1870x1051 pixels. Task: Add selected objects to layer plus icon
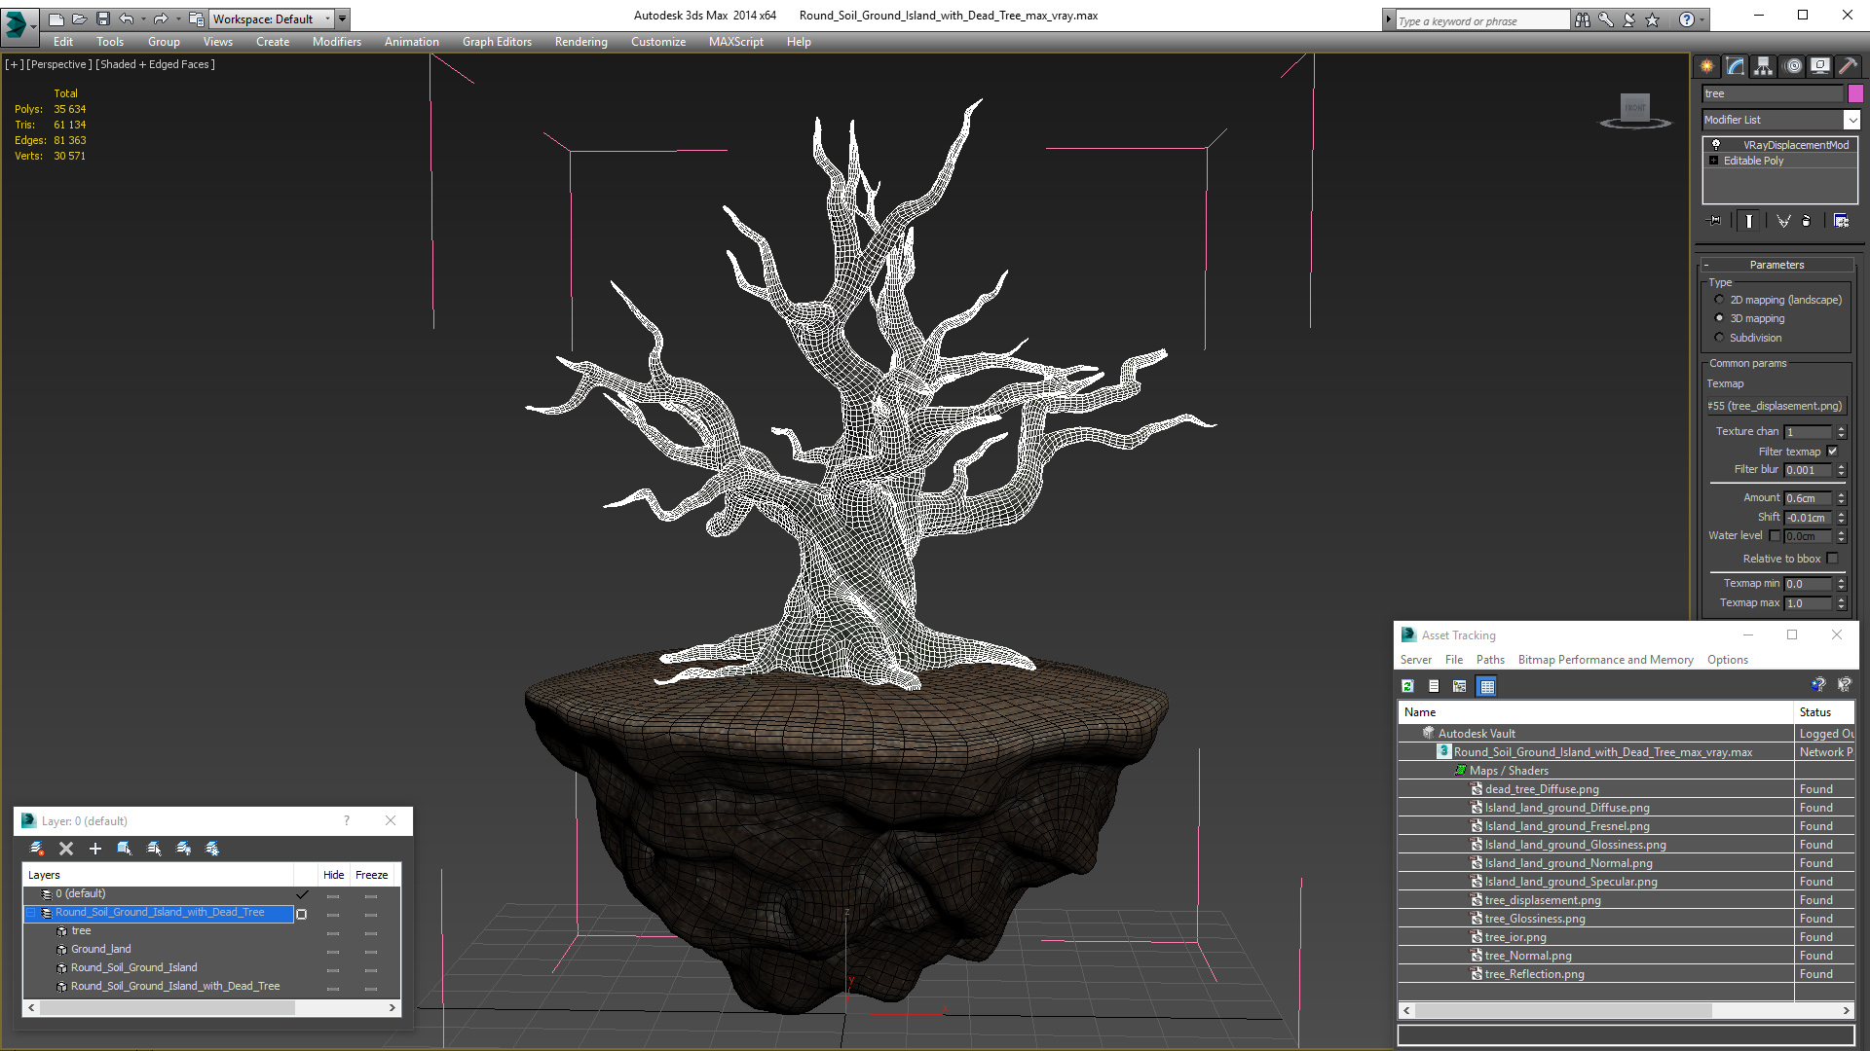[95, 849]
